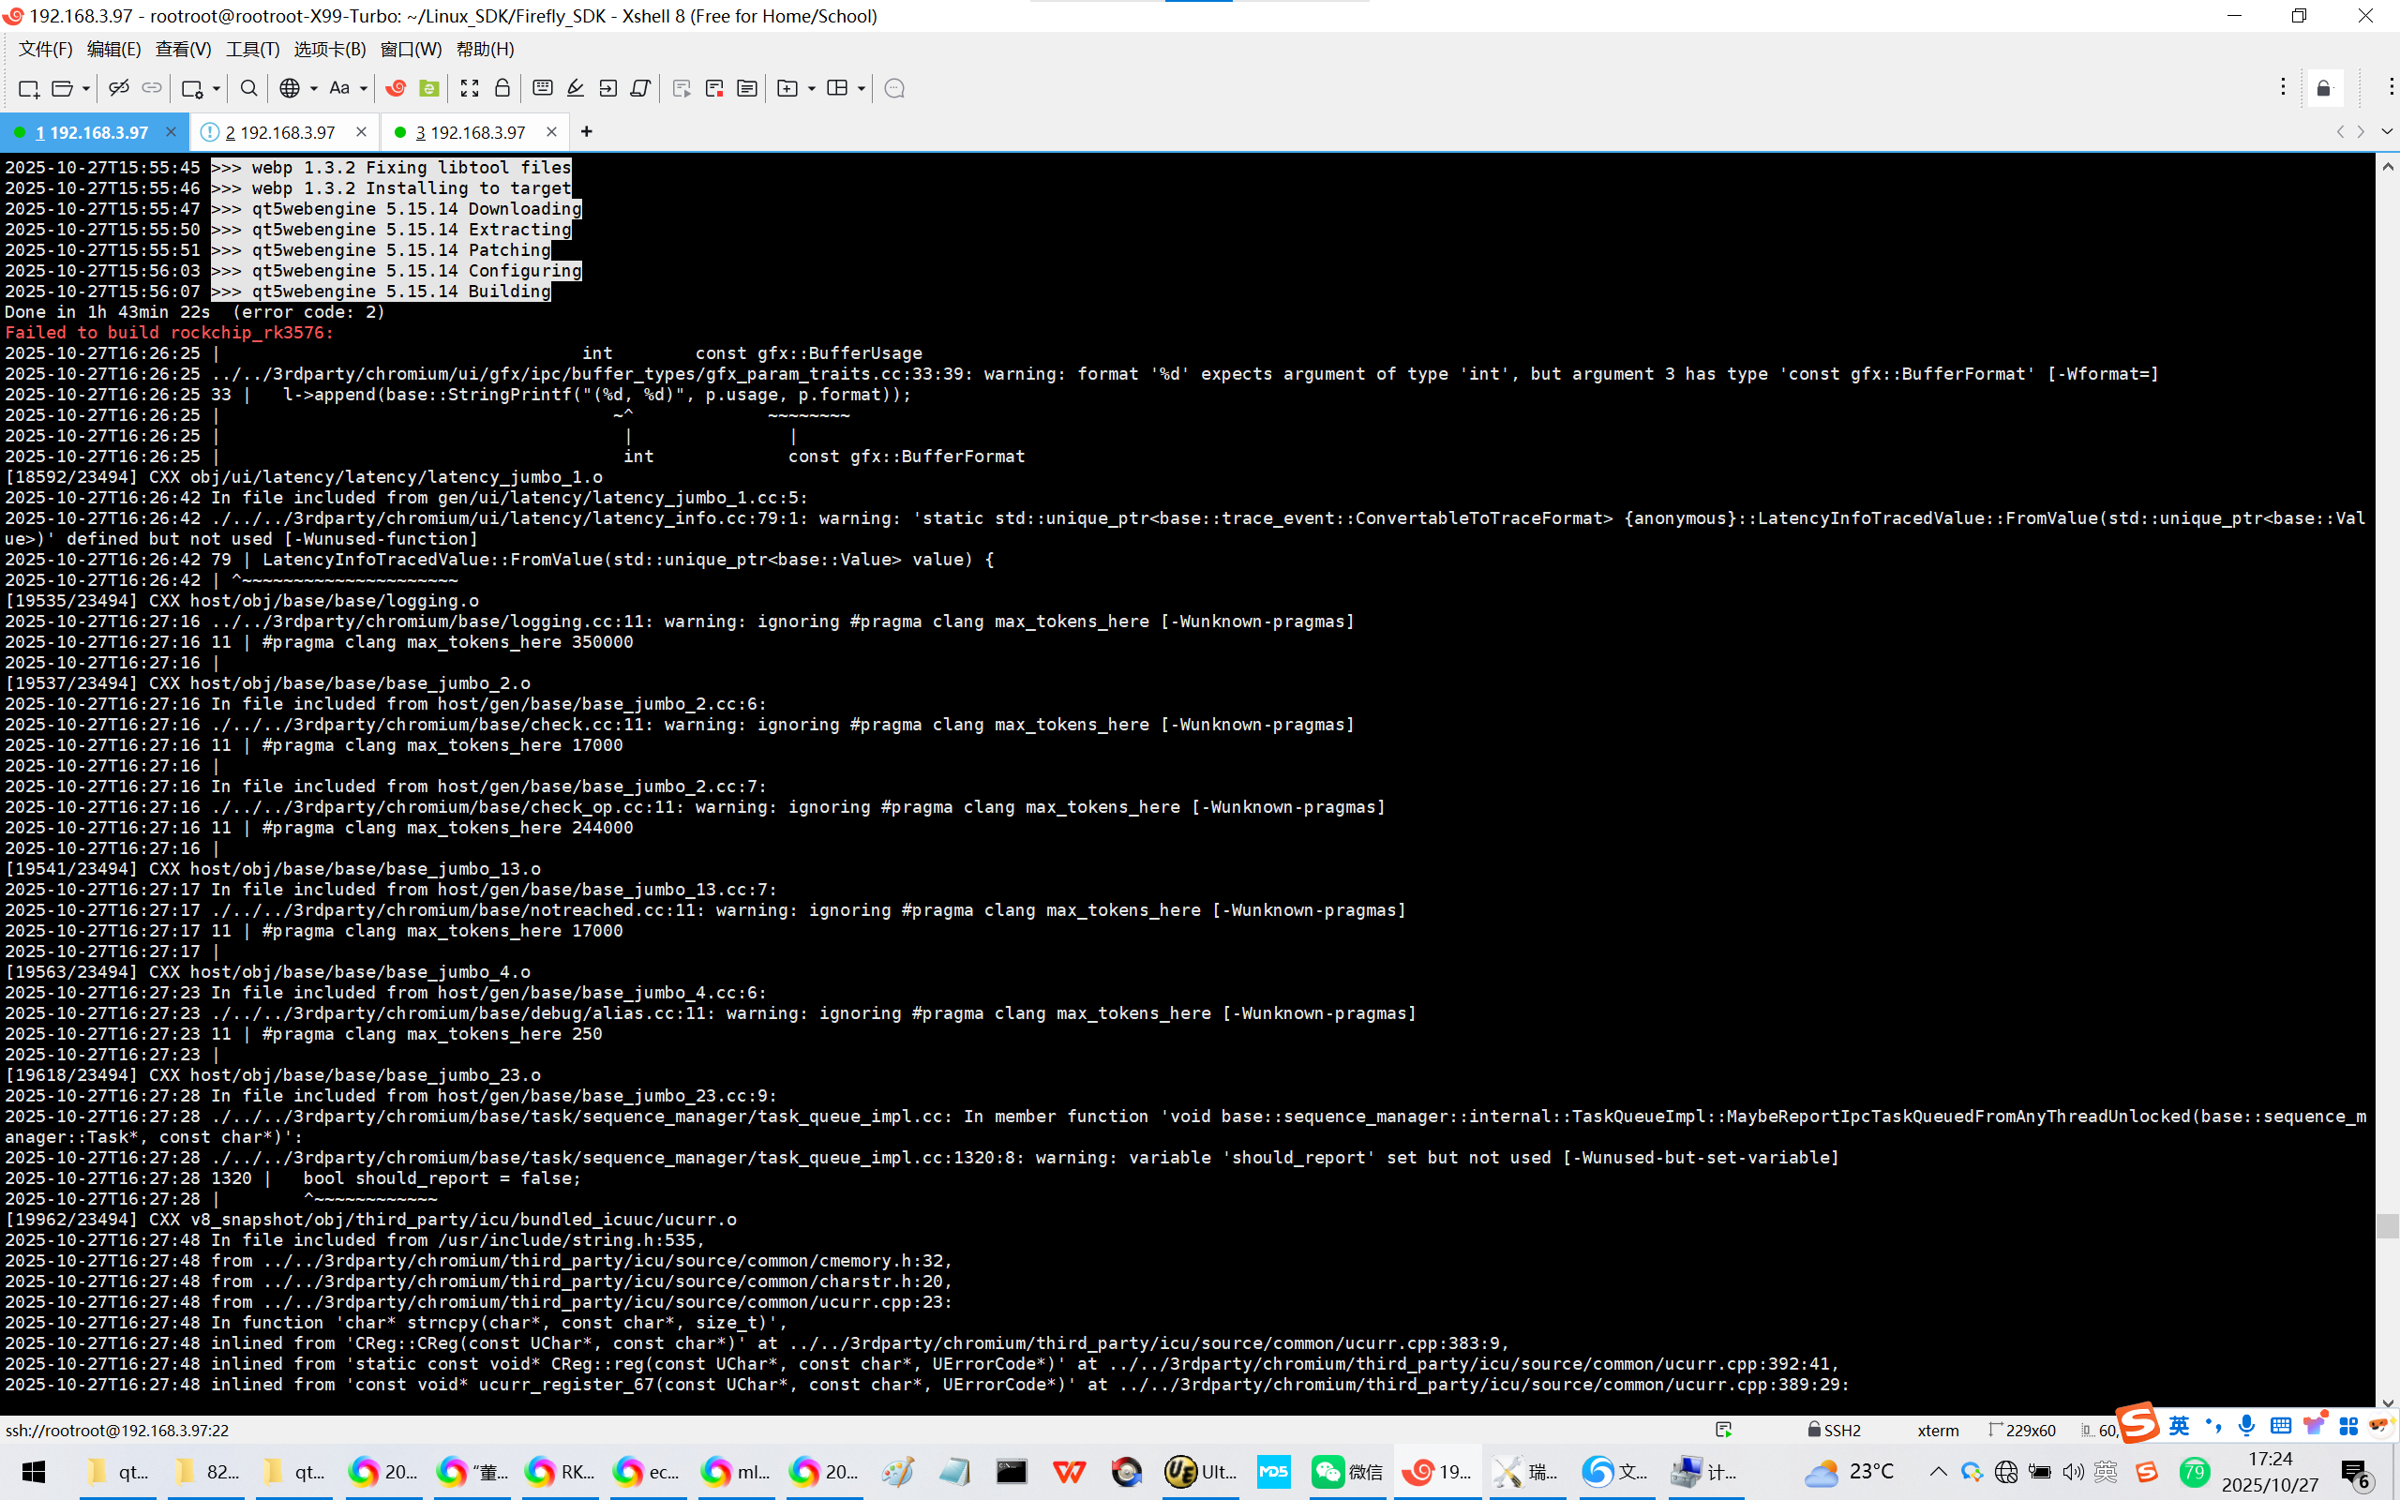The height and width of the screenshot is (1500, 2400).
Task: Switch to tab 3 192.168.3.97
Action: 470,132
